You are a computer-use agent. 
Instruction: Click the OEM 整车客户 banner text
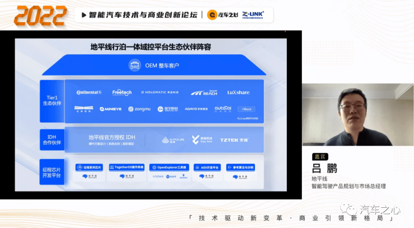tap(162, 65)
